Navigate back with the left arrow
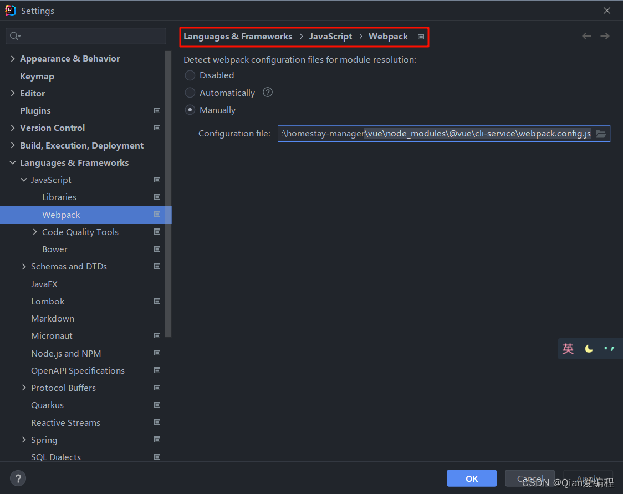 [x=586, y=36]
